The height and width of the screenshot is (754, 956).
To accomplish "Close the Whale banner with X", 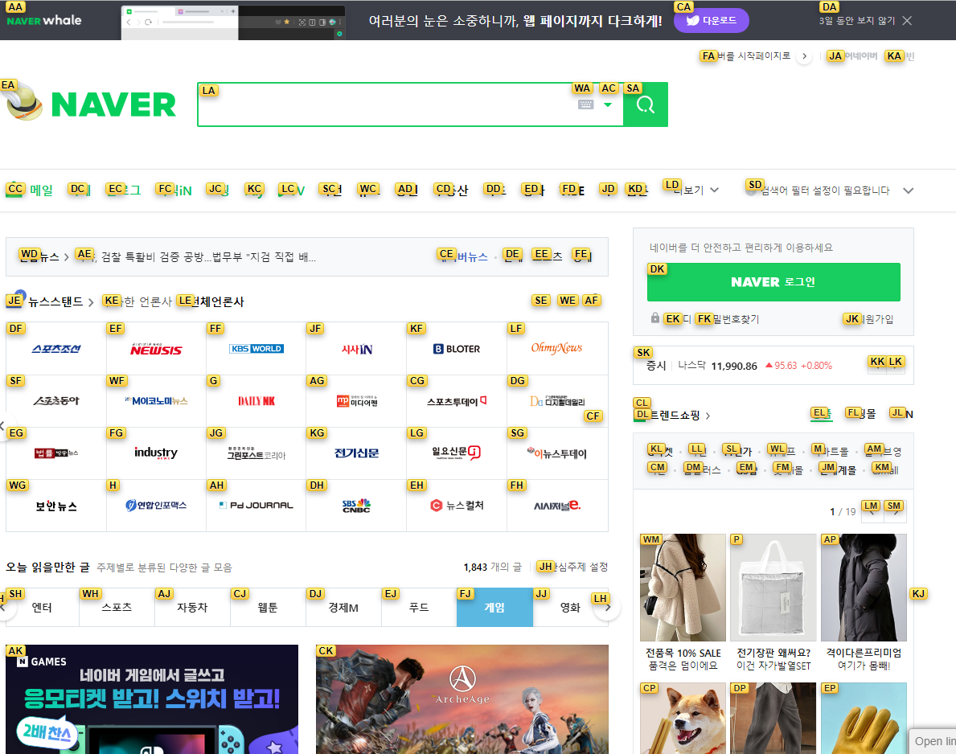I will click(907, 21).
